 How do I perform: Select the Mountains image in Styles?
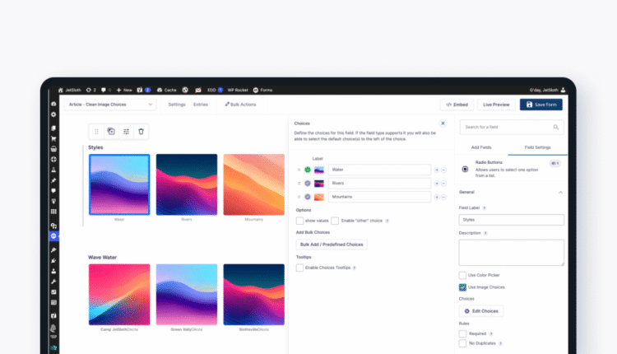254,184
